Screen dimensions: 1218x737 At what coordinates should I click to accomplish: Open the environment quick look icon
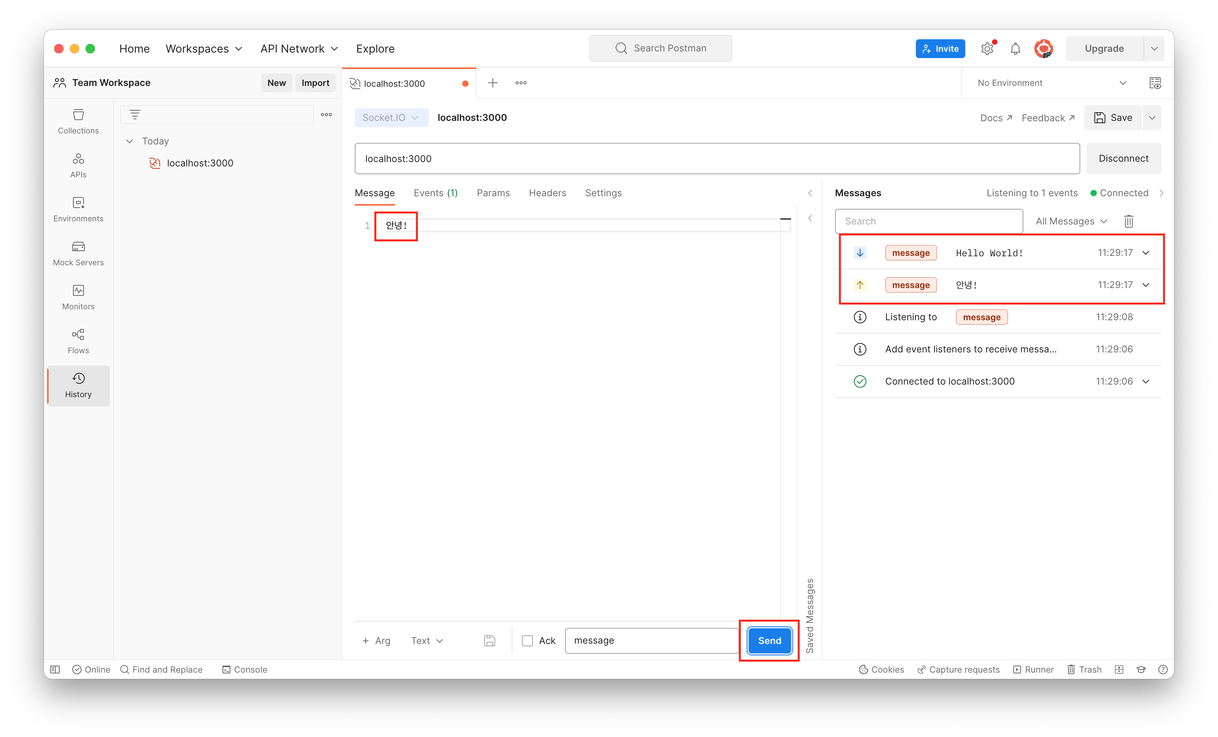click(x=1155, y=83)
